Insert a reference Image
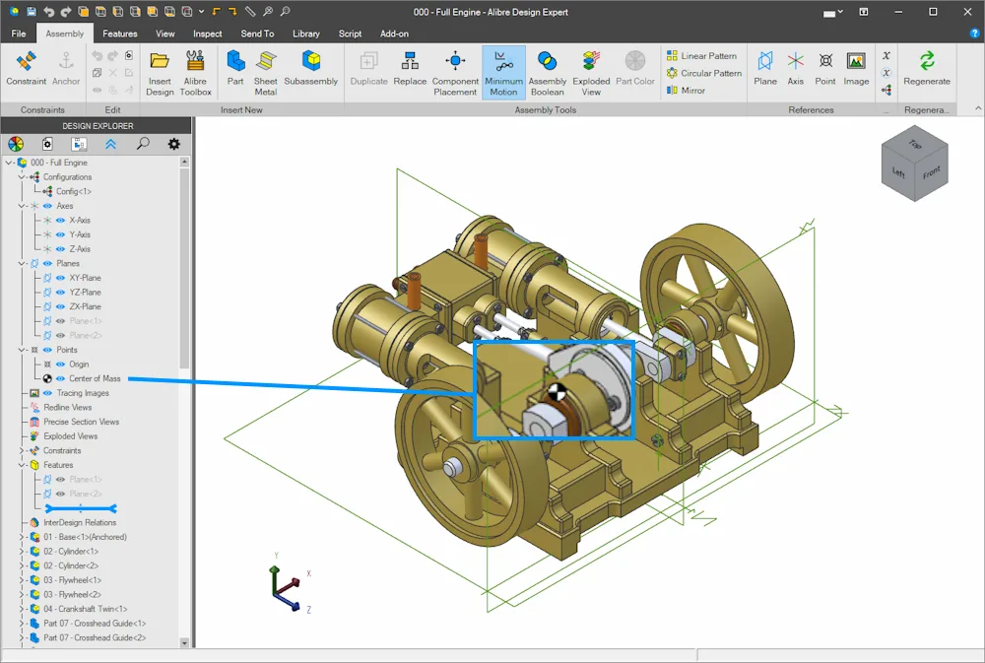 click(856, 69)
